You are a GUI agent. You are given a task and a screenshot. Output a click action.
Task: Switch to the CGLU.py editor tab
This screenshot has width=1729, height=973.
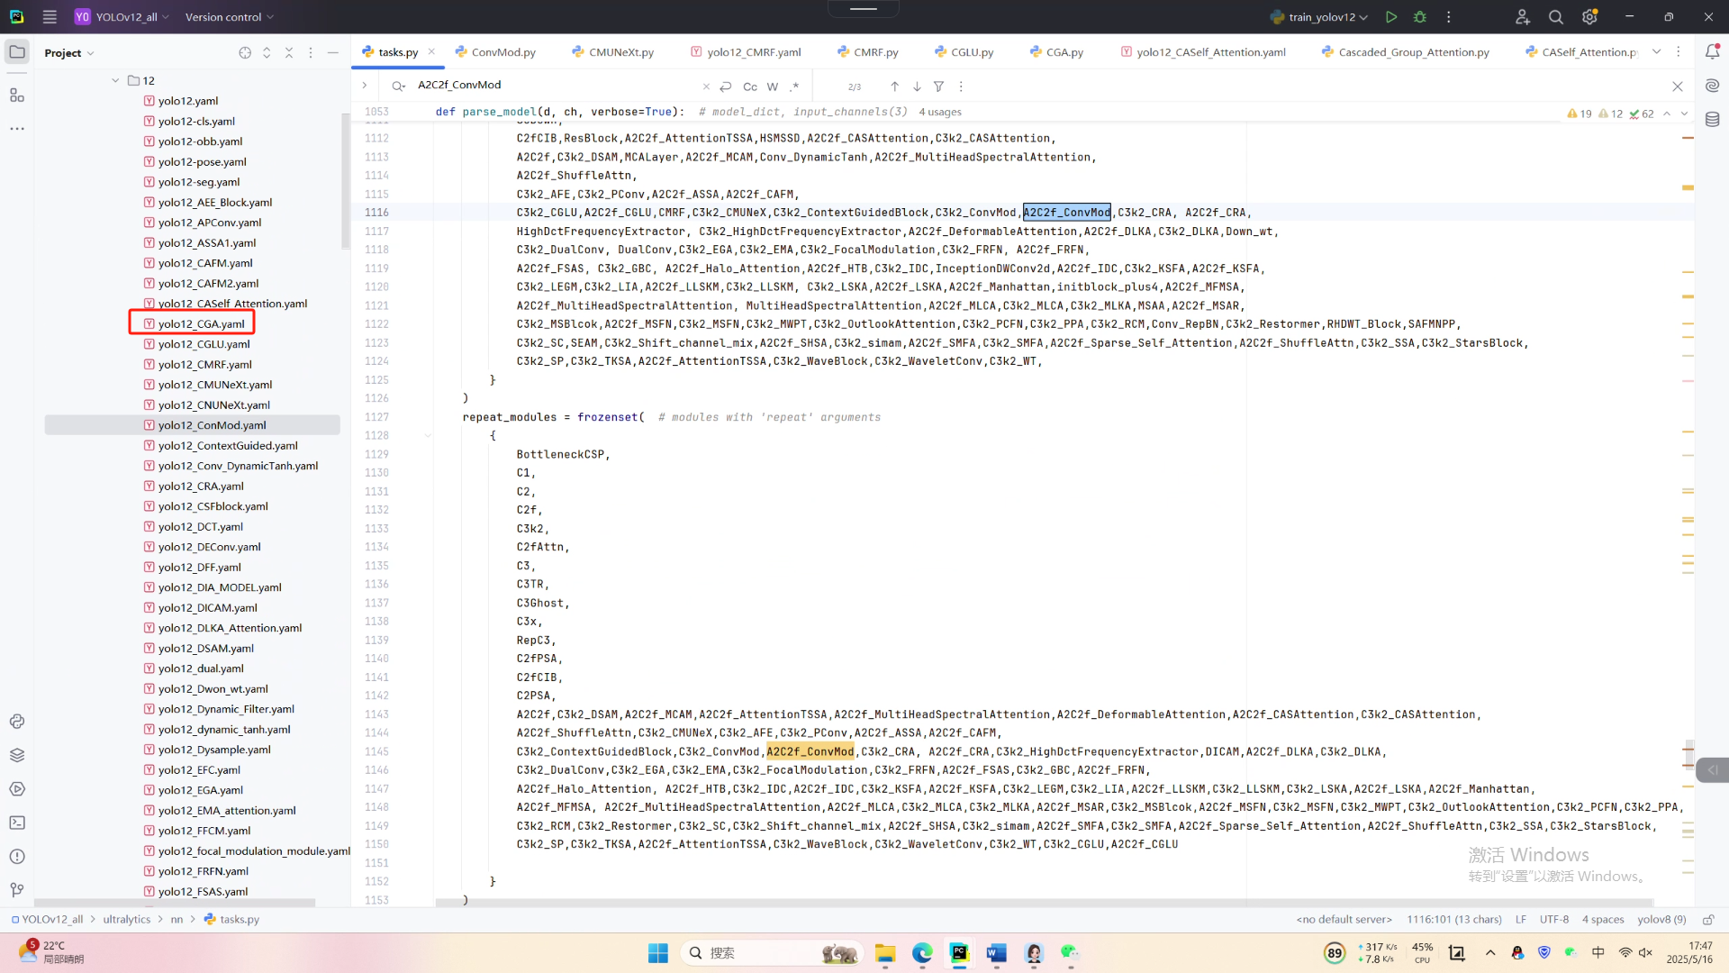pyautogui.click(x=972, y=52)
